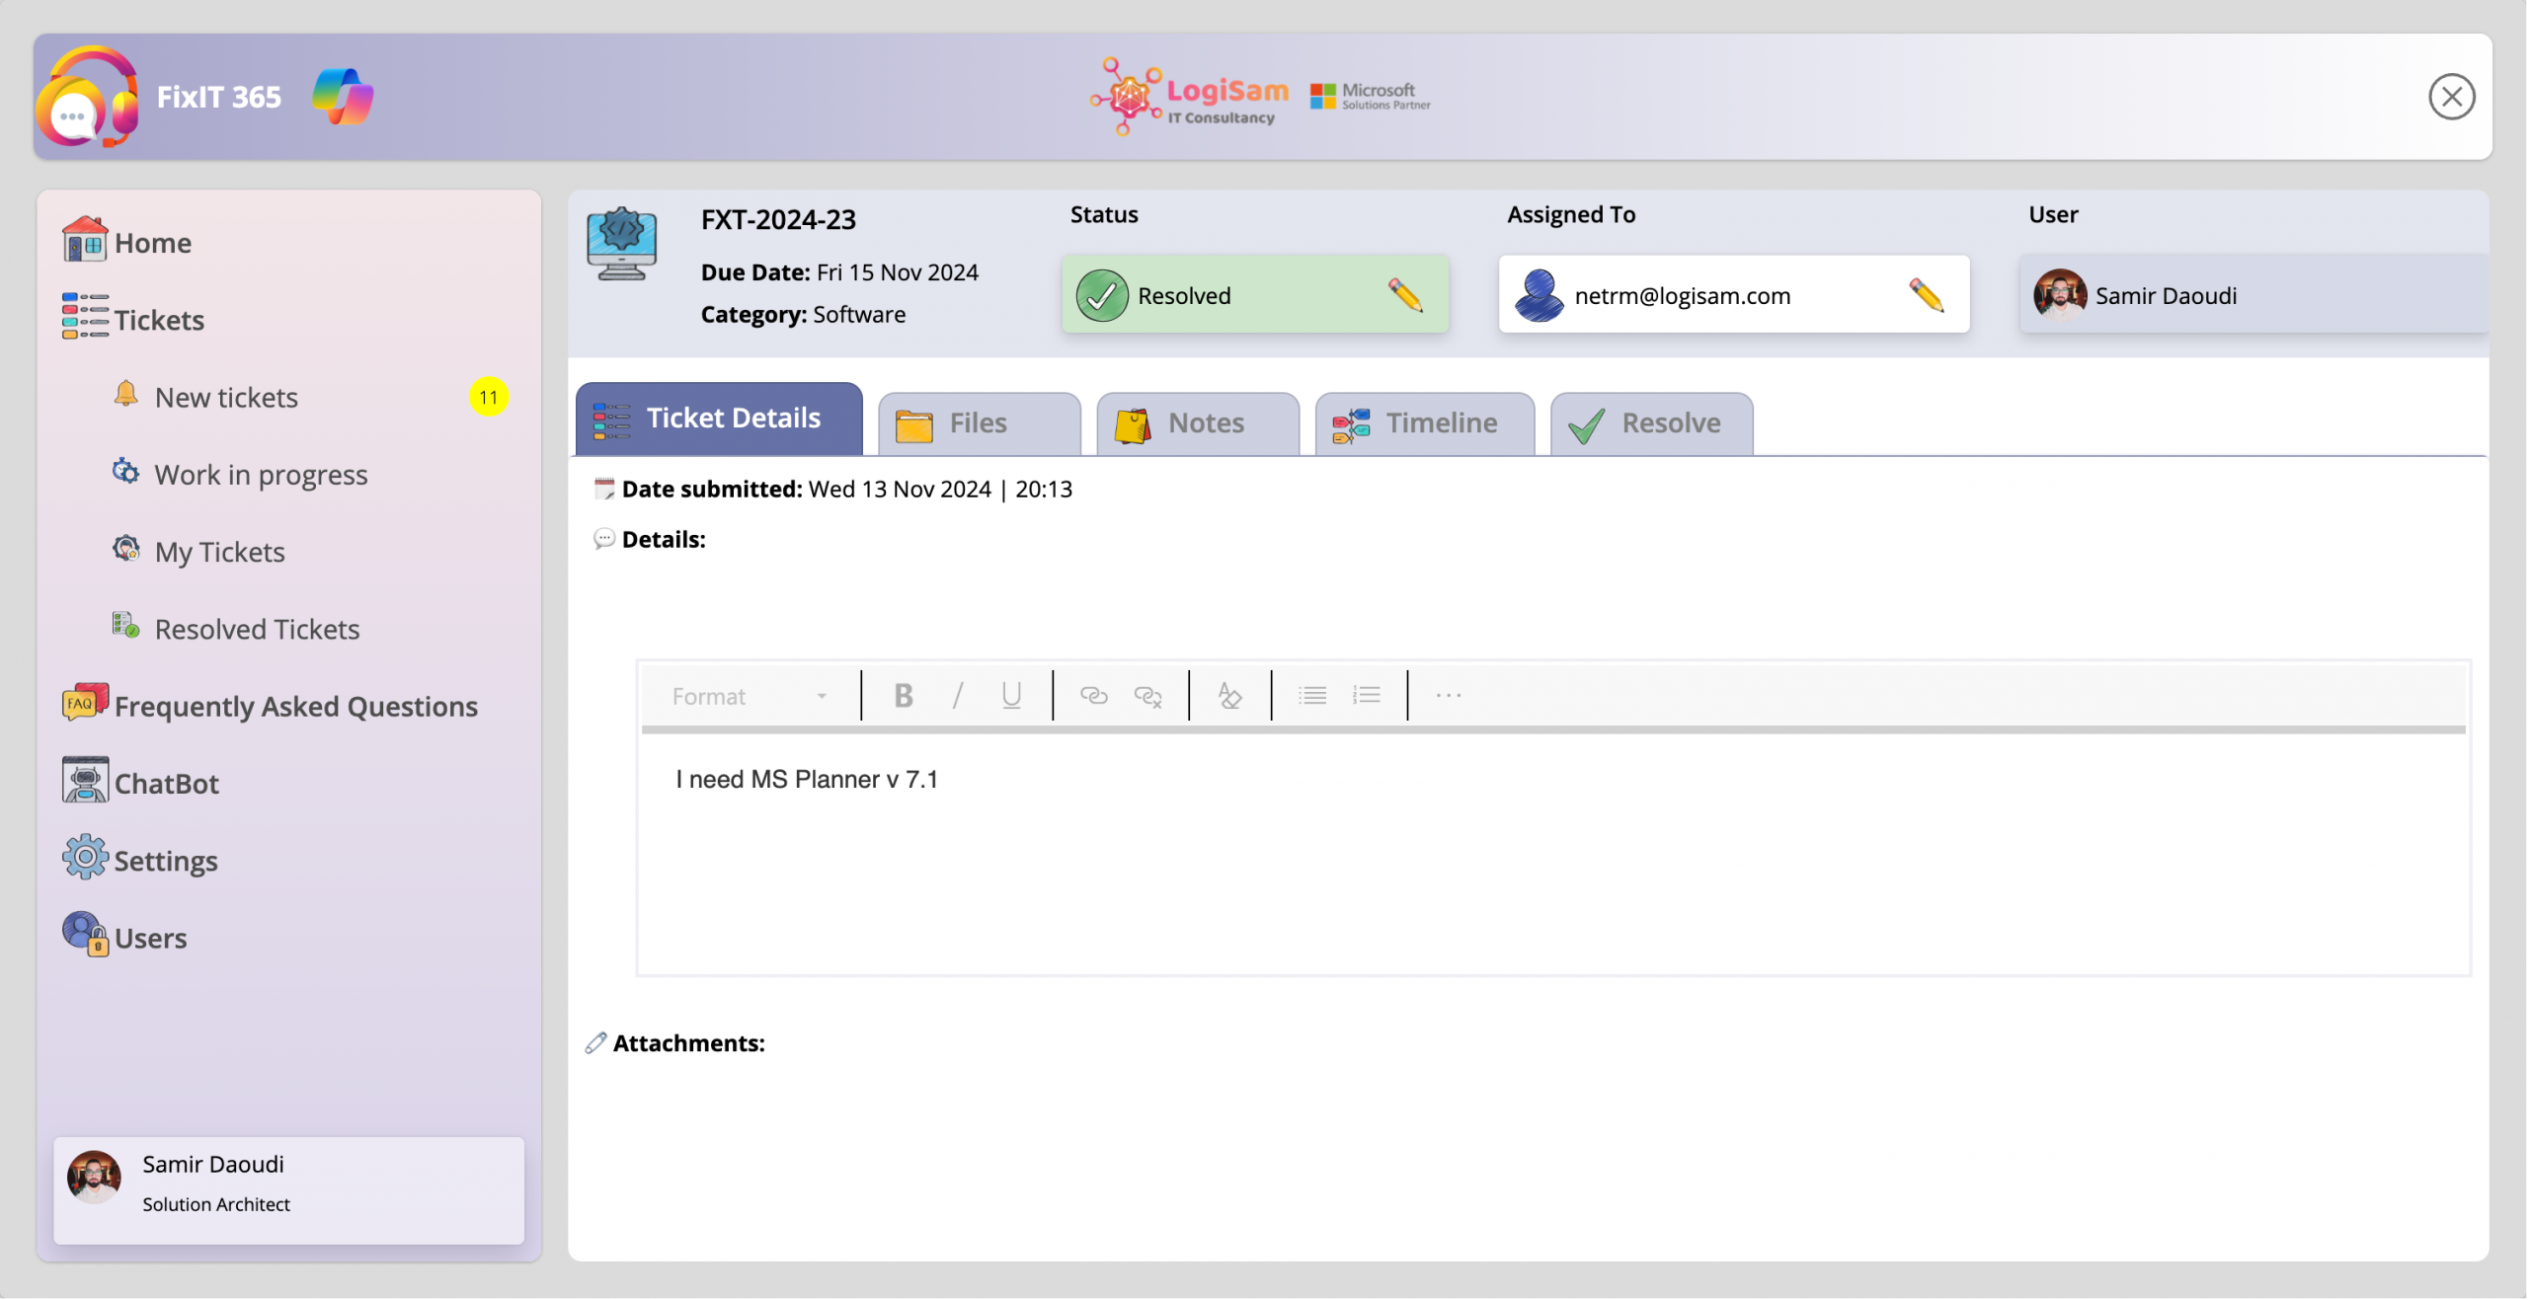Open Samir Daoudi profile card in sidebar

tap(288, 1189)
